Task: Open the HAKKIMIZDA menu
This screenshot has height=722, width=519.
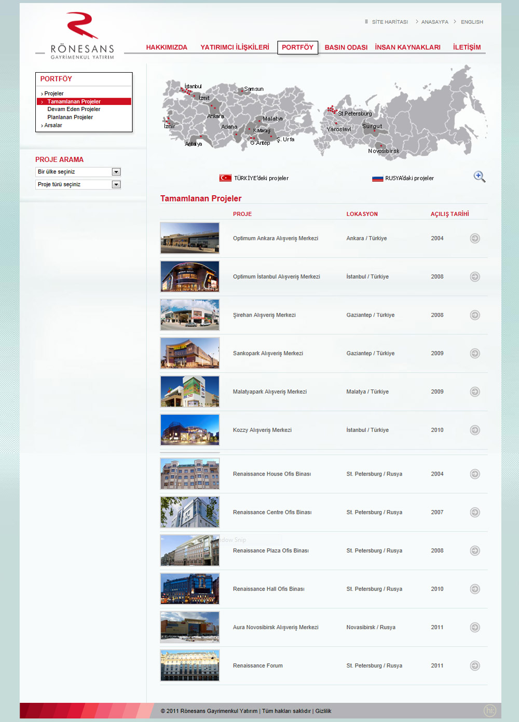Action: [x=167, y=47]
